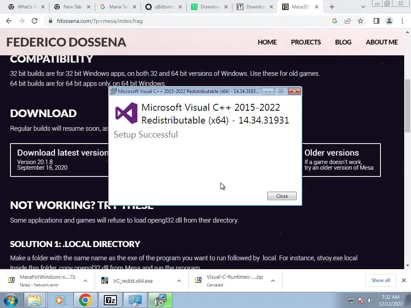This screenshot has height=308, width=411.
Task: Click the 'Setup Successful' text
Action: pyautogui.click(x=146, y=135)
